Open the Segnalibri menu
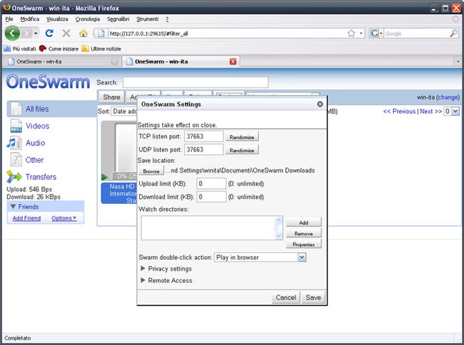Image resolution: width=464 pixels, height=345 pixels. click(x=118, y=19)
